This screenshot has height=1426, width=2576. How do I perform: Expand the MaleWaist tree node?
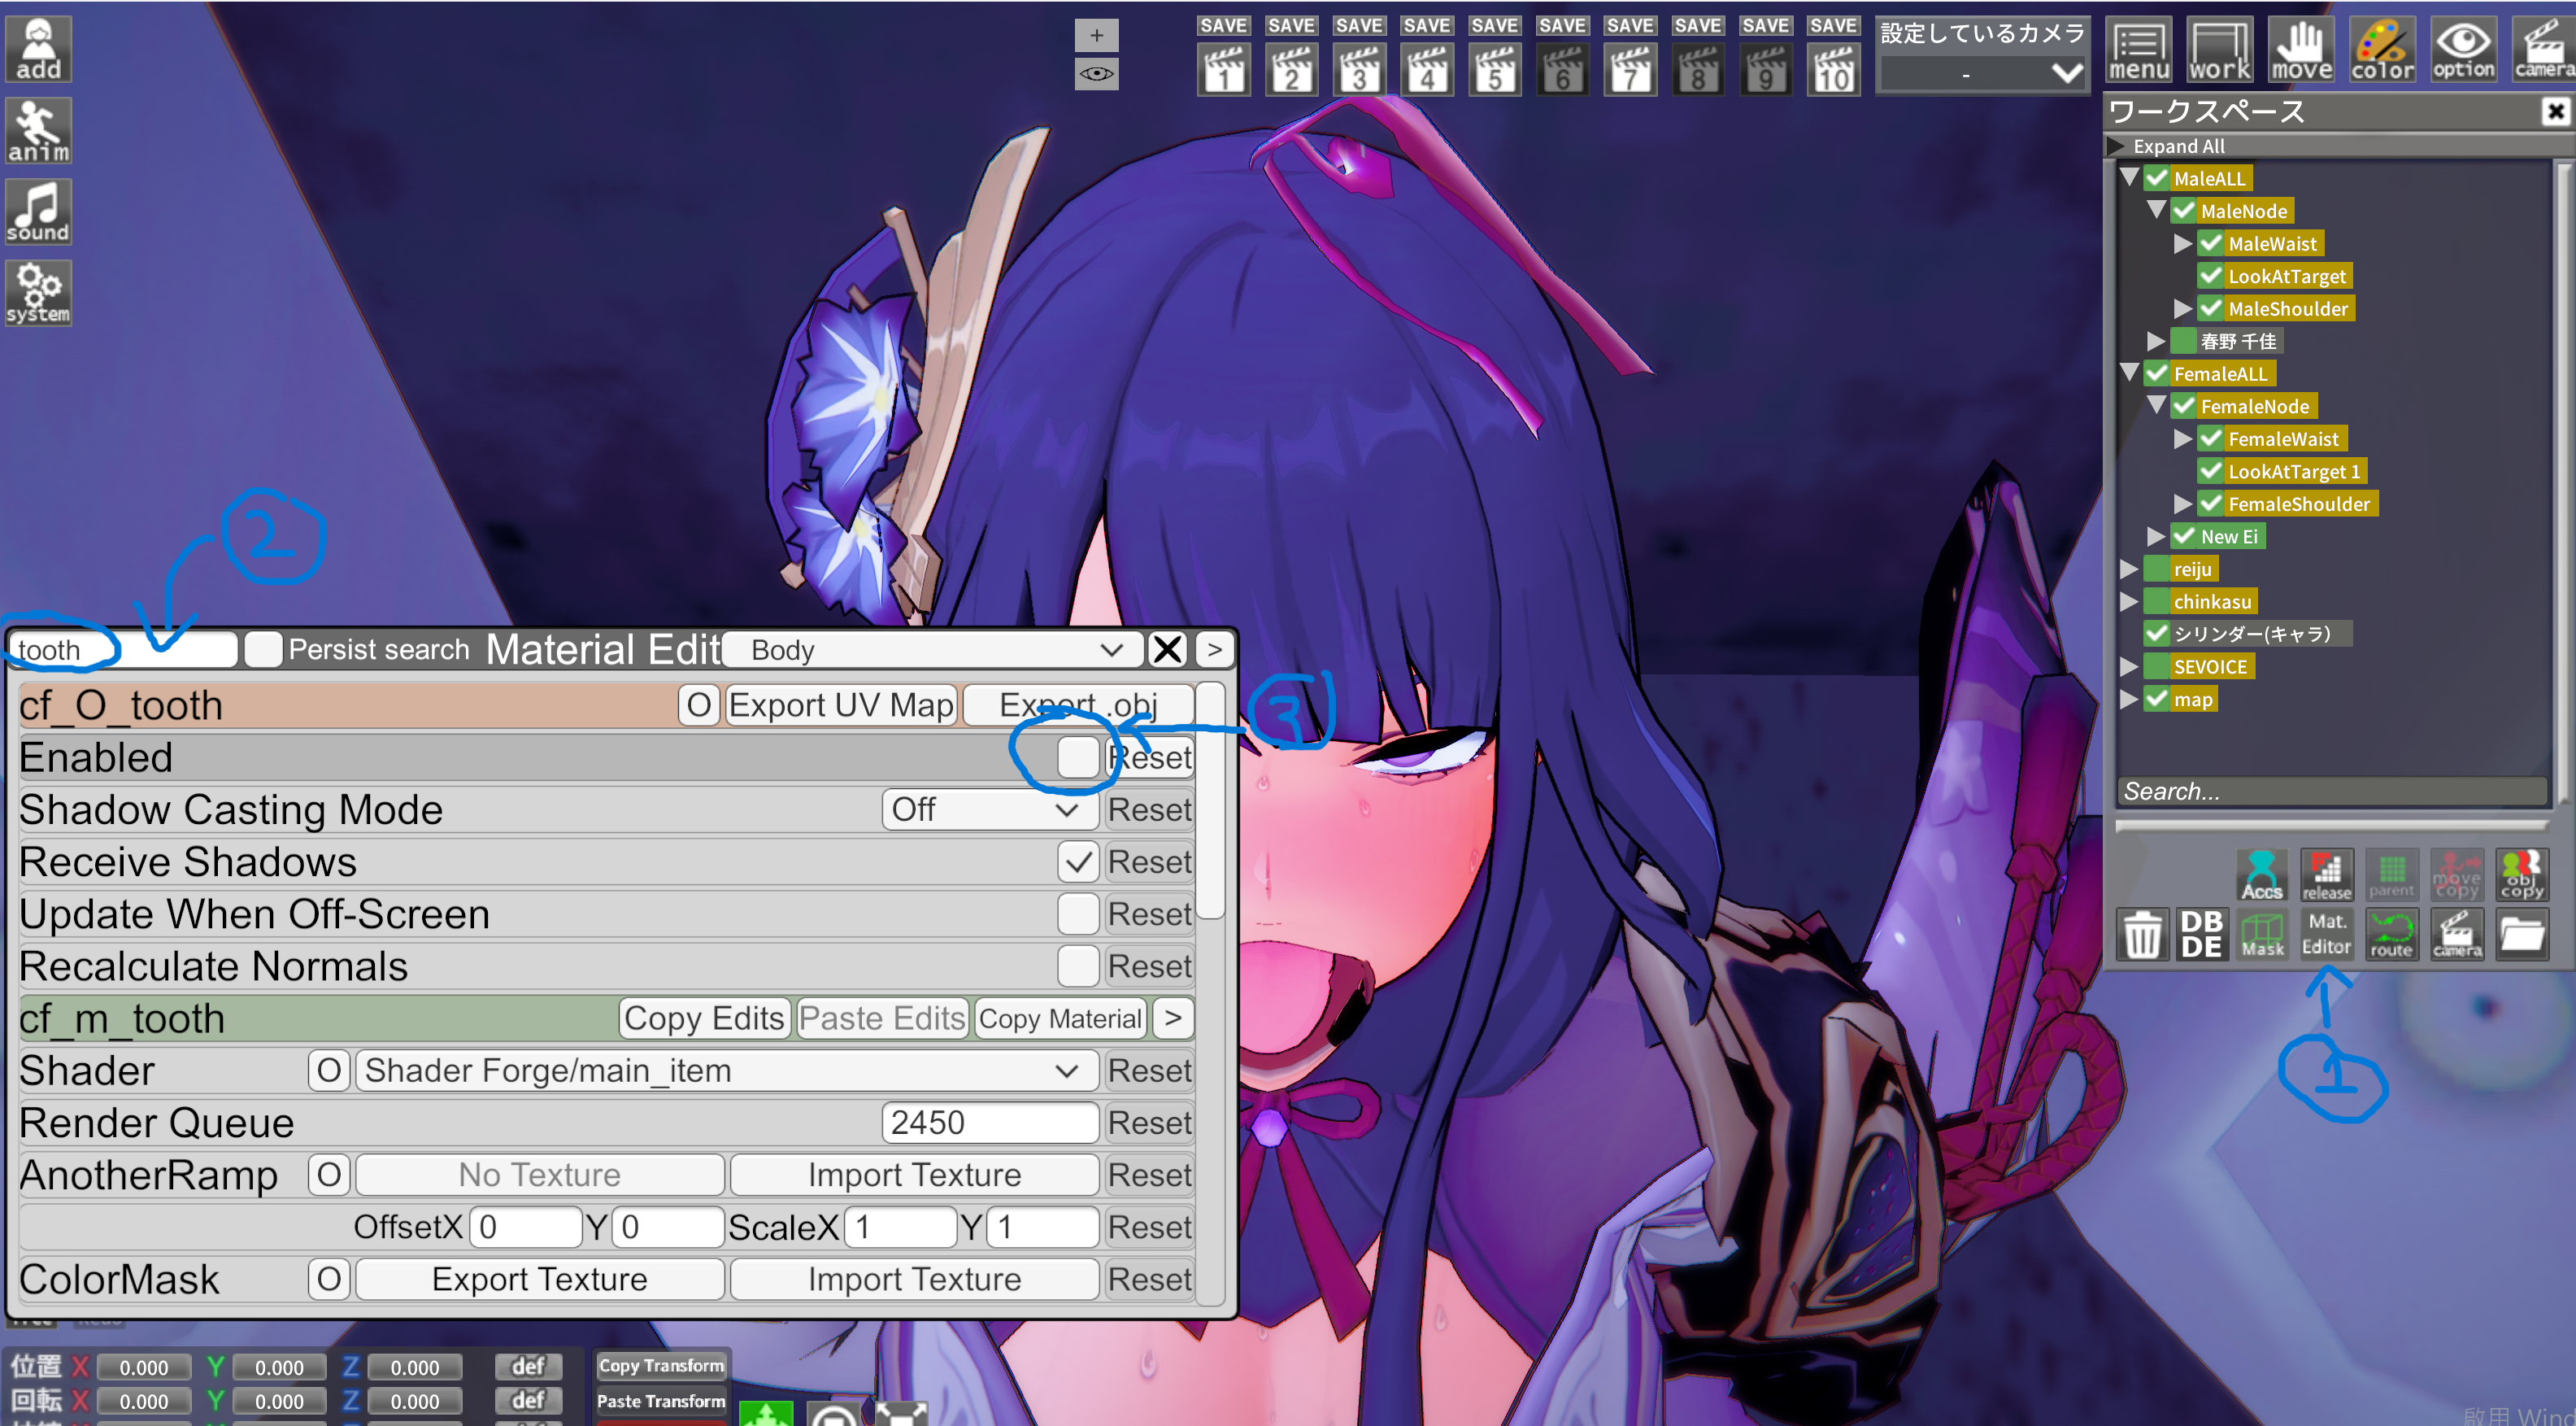(x=2182, y=243)
